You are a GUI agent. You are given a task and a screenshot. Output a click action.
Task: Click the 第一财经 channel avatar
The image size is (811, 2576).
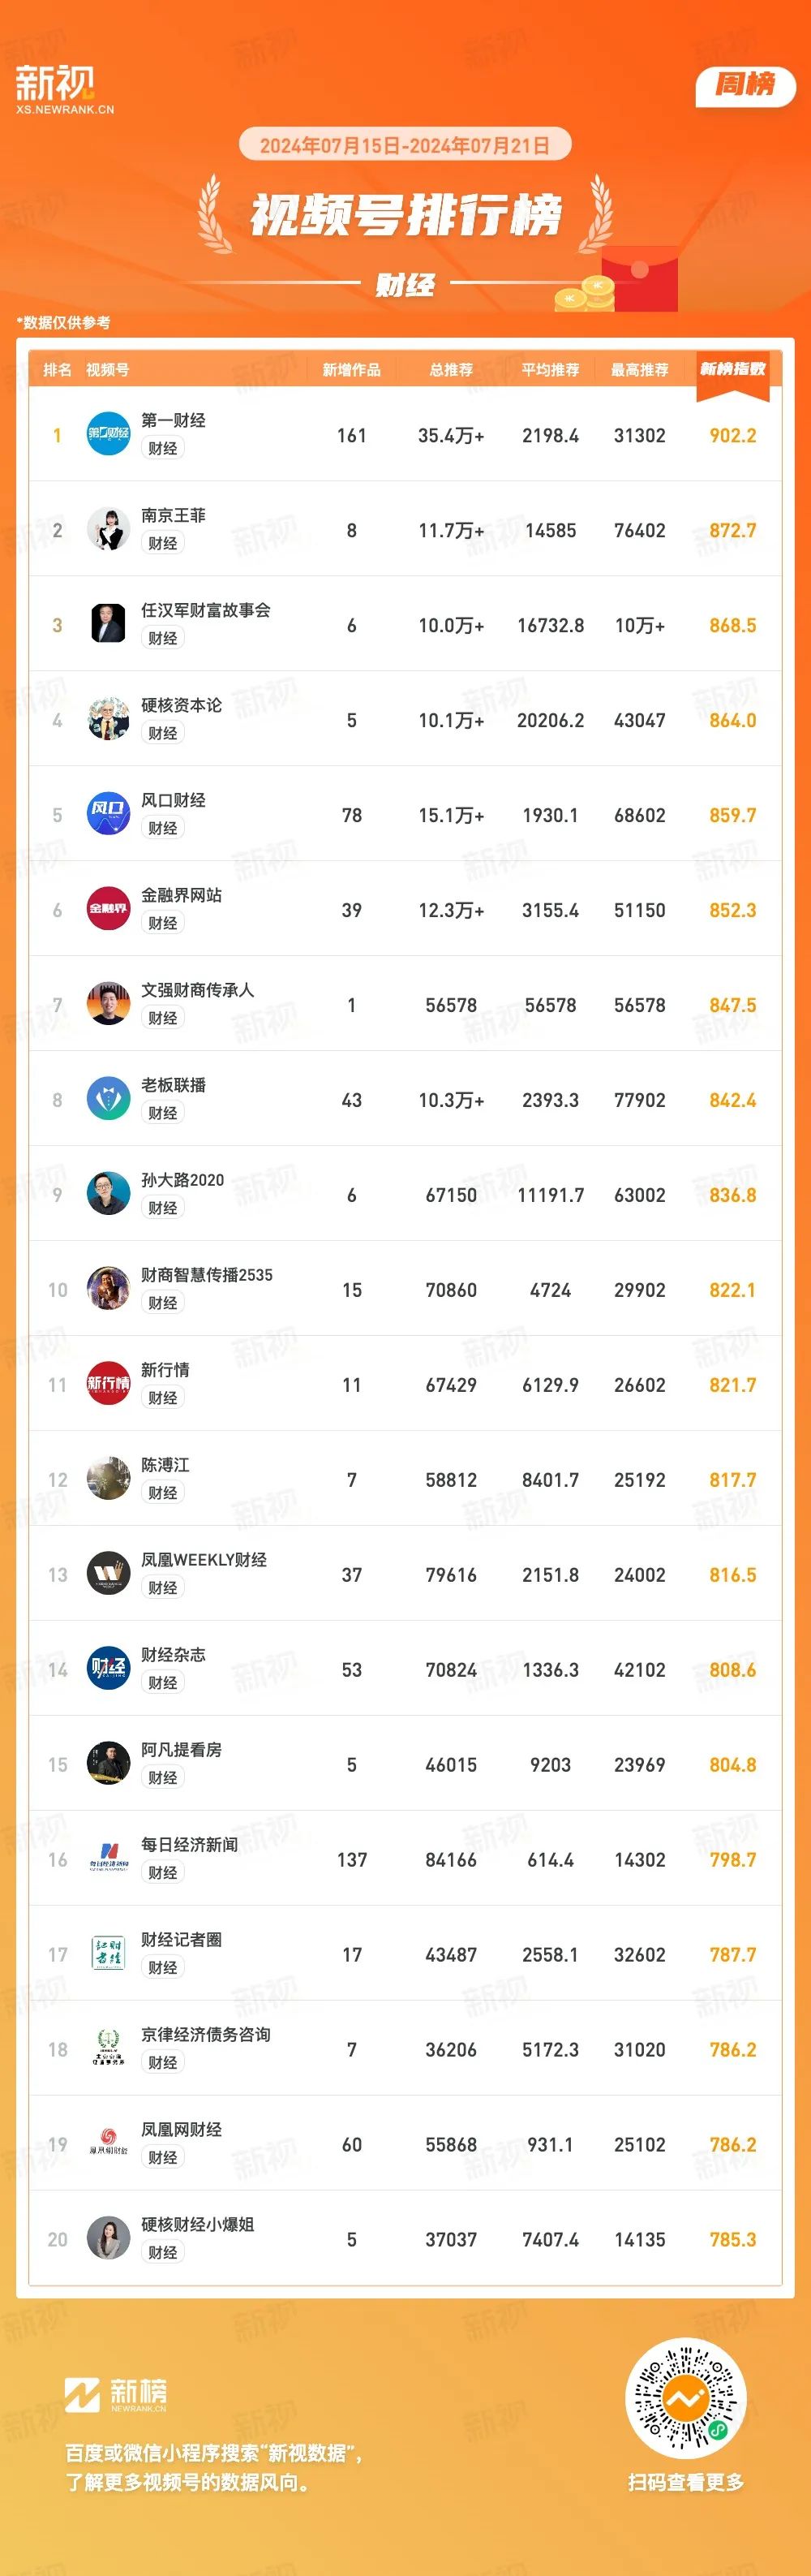108,434
